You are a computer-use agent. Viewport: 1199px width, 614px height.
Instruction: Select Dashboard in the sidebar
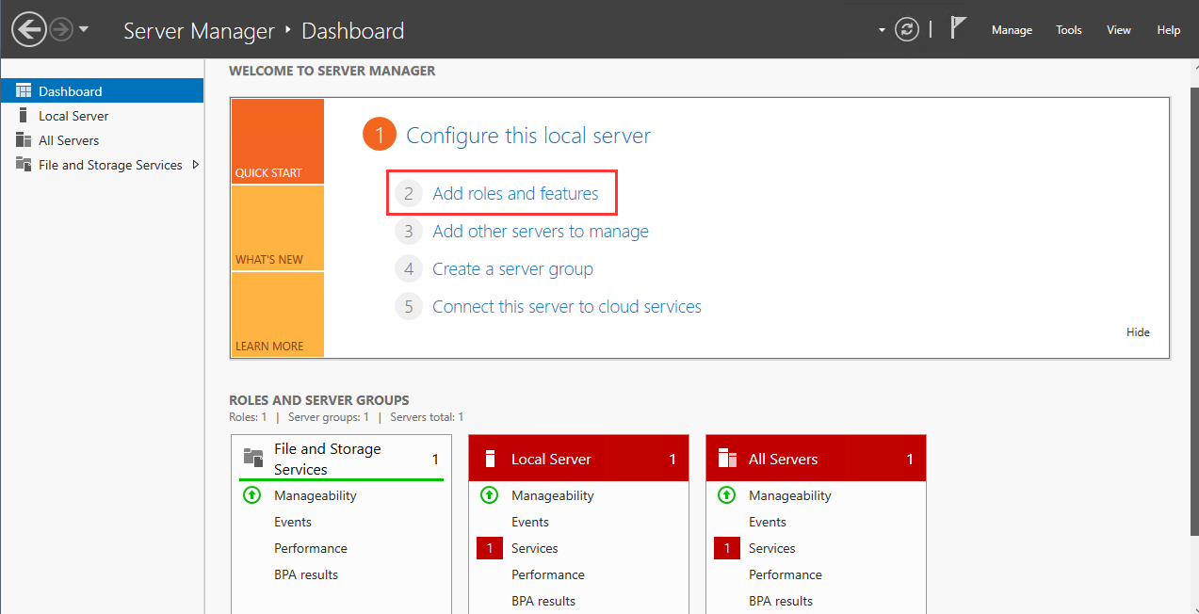(102, 91)
